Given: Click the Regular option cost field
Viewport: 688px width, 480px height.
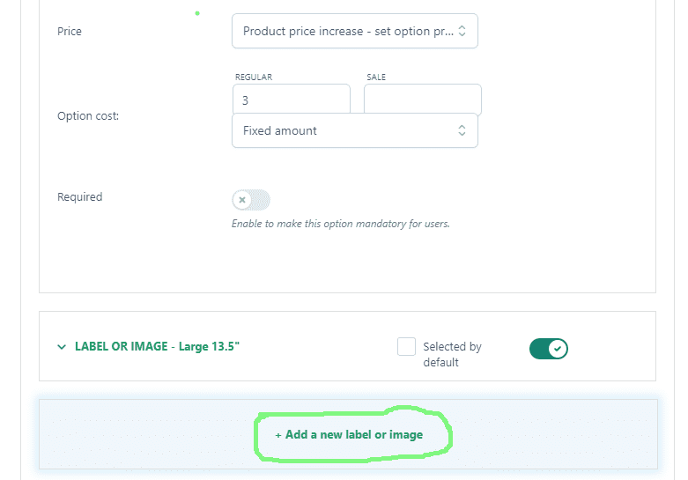Looking at the screenshot, I should pos(292,100).
